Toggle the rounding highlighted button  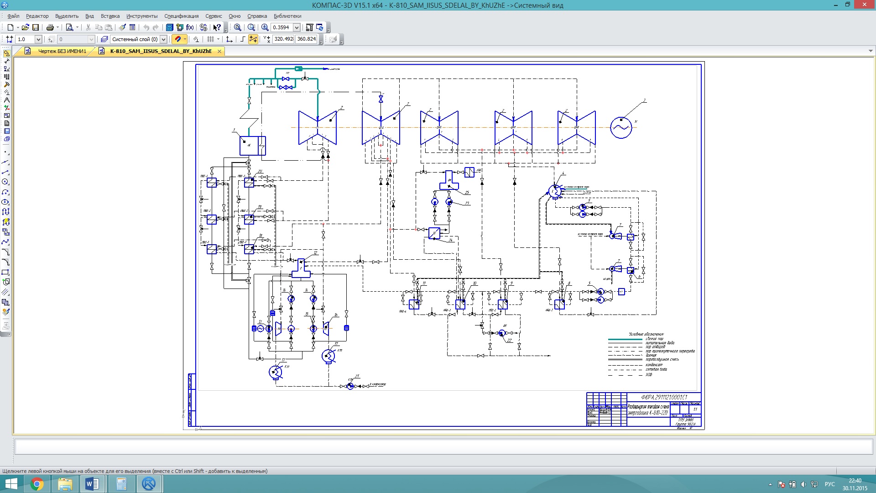coord(253,39)
